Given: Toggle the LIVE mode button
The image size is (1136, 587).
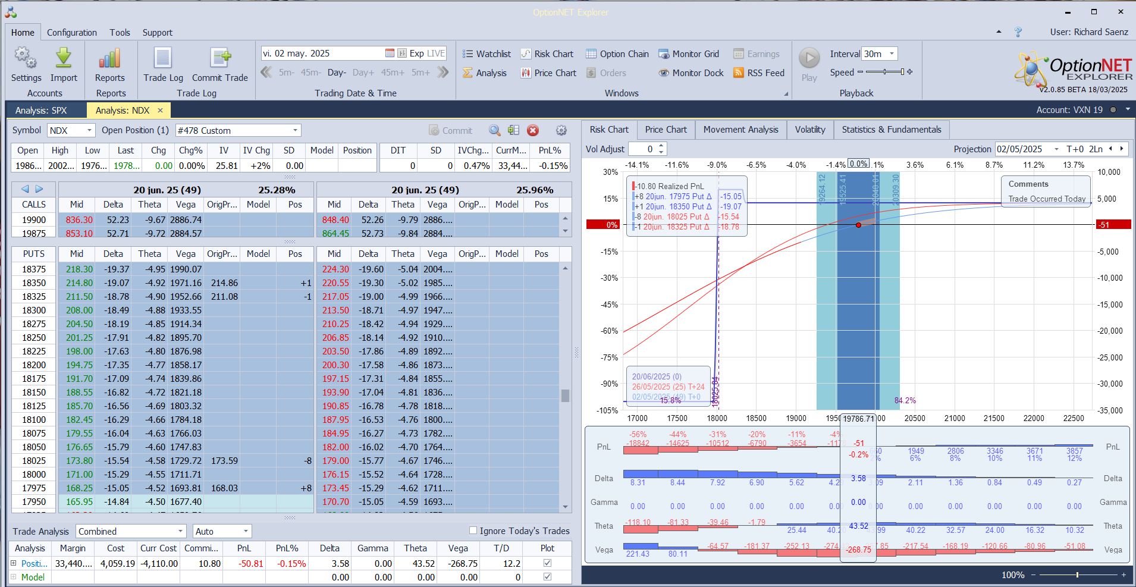Looking at the screenshot, I should [436, 53].
